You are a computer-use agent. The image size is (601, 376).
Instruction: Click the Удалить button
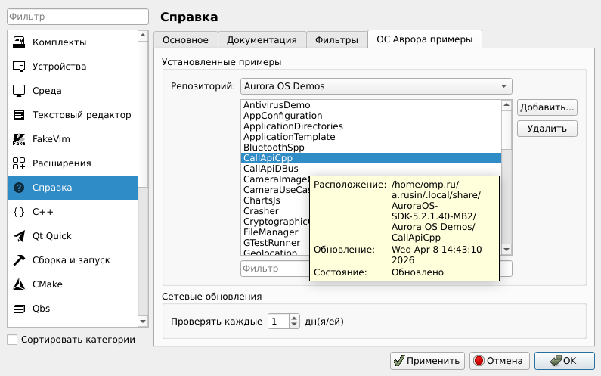point(547,129)
